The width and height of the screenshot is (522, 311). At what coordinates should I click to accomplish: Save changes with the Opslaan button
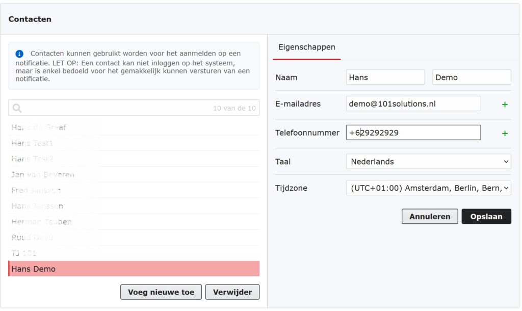[486, 217]
